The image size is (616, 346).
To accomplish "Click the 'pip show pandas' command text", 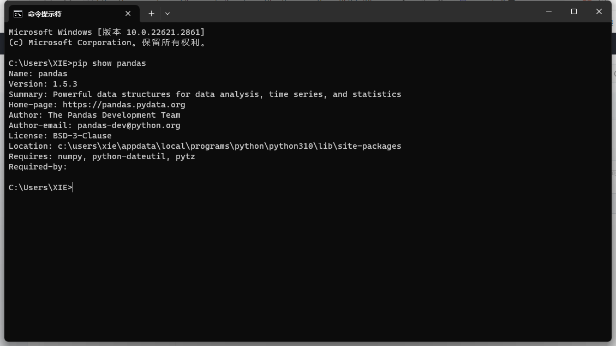I will coord(109,63).
